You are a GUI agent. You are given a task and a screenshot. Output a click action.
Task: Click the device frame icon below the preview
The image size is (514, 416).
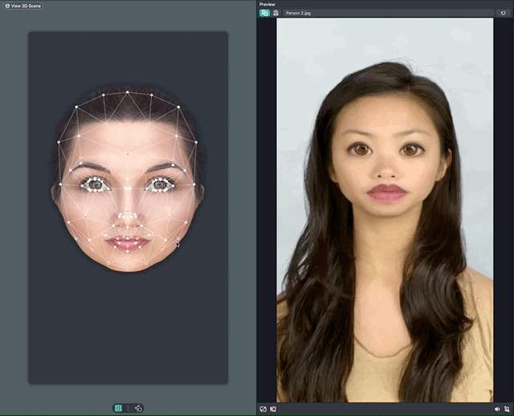tap(273, 409)
